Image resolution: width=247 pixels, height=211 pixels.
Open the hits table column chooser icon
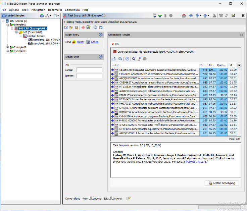[x=239, y=65]
